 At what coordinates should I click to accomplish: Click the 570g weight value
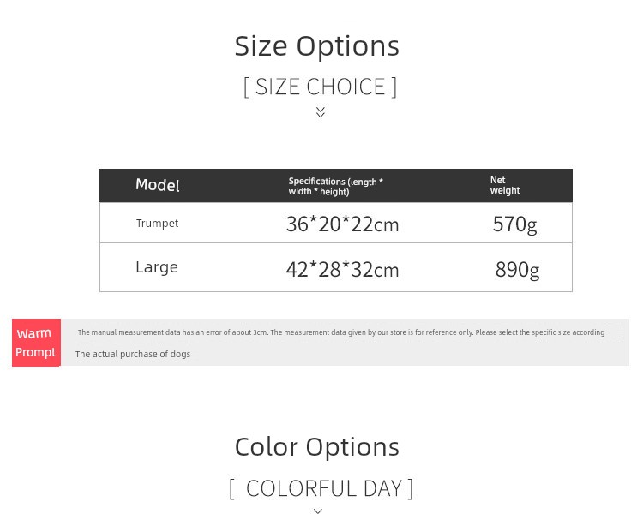point(514,224)
